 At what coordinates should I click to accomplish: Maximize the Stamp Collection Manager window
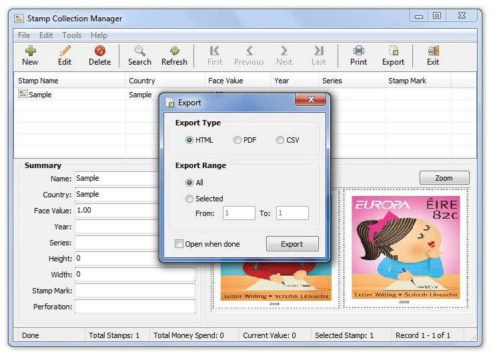coord(437,15)
